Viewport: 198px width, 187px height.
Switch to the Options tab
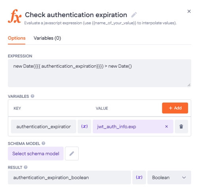[x=17, y=38]
